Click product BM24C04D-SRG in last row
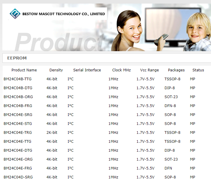Screen dimensions: 211x182 pyautogui.click(x=18, y=177)
